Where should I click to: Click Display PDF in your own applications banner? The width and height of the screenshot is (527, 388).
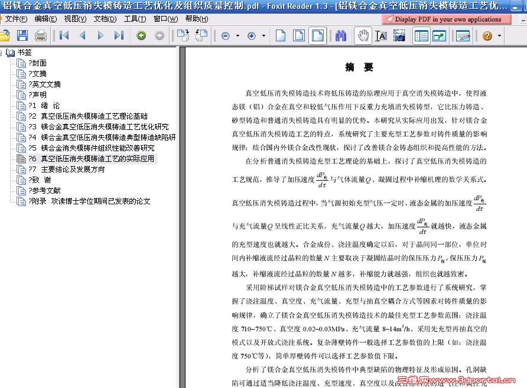point(446,19)
